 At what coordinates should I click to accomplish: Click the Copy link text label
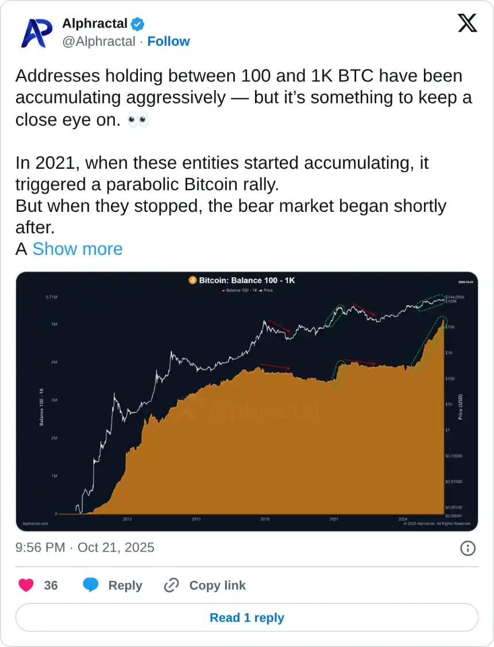click(217, 585)
